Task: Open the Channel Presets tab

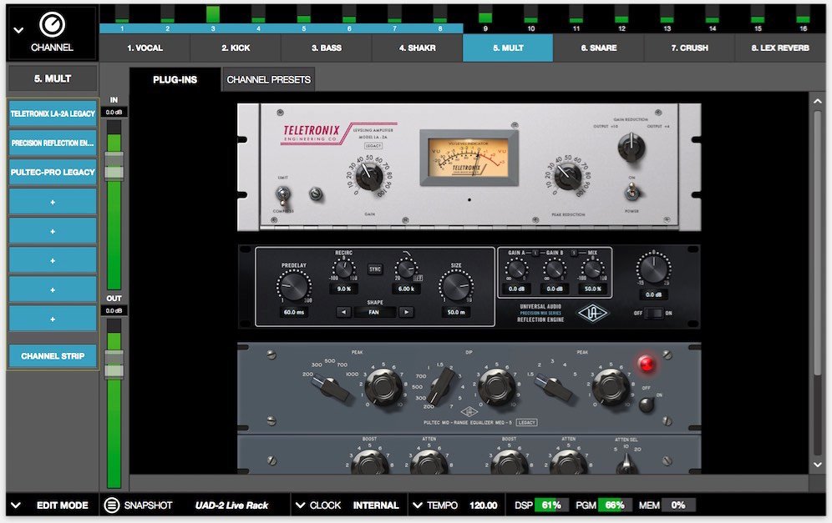Action: point(268,79)
